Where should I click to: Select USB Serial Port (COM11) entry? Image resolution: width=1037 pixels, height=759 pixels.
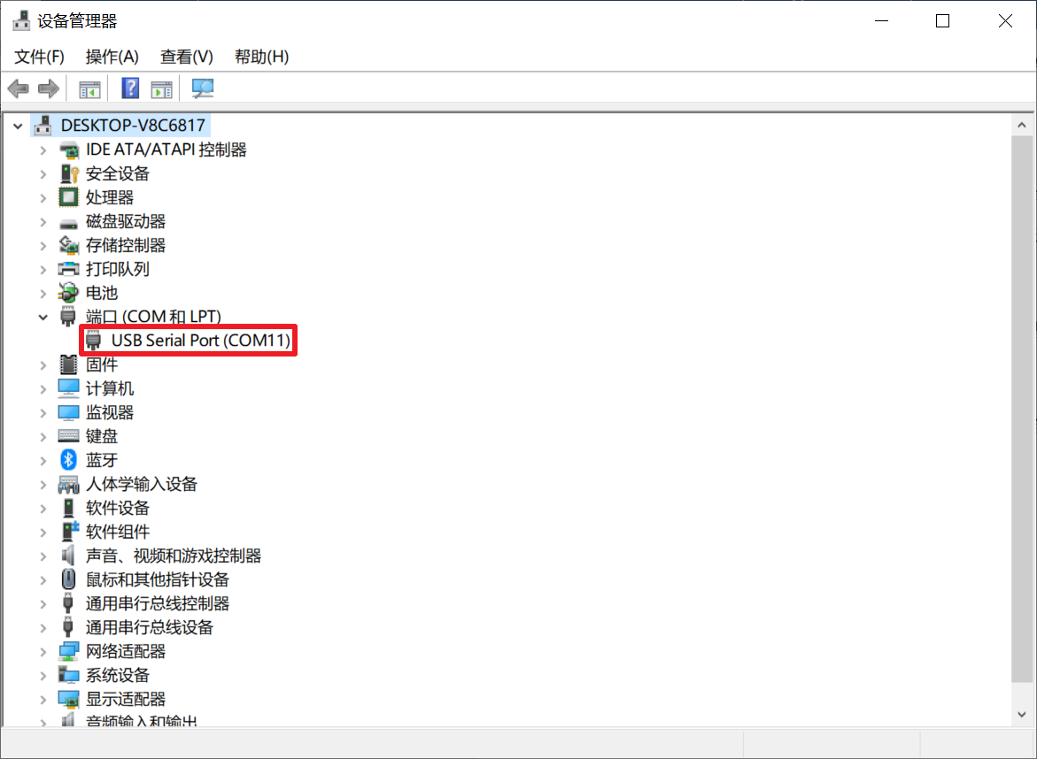click(x=200, y=341)
